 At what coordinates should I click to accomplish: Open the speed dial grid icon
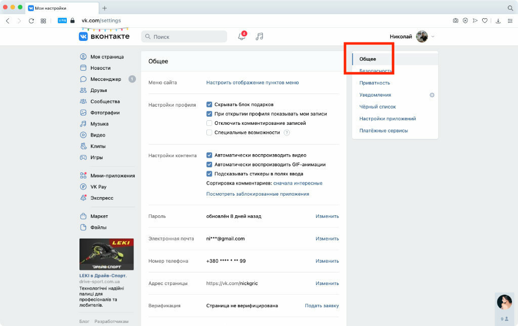(x=44, y=21)
